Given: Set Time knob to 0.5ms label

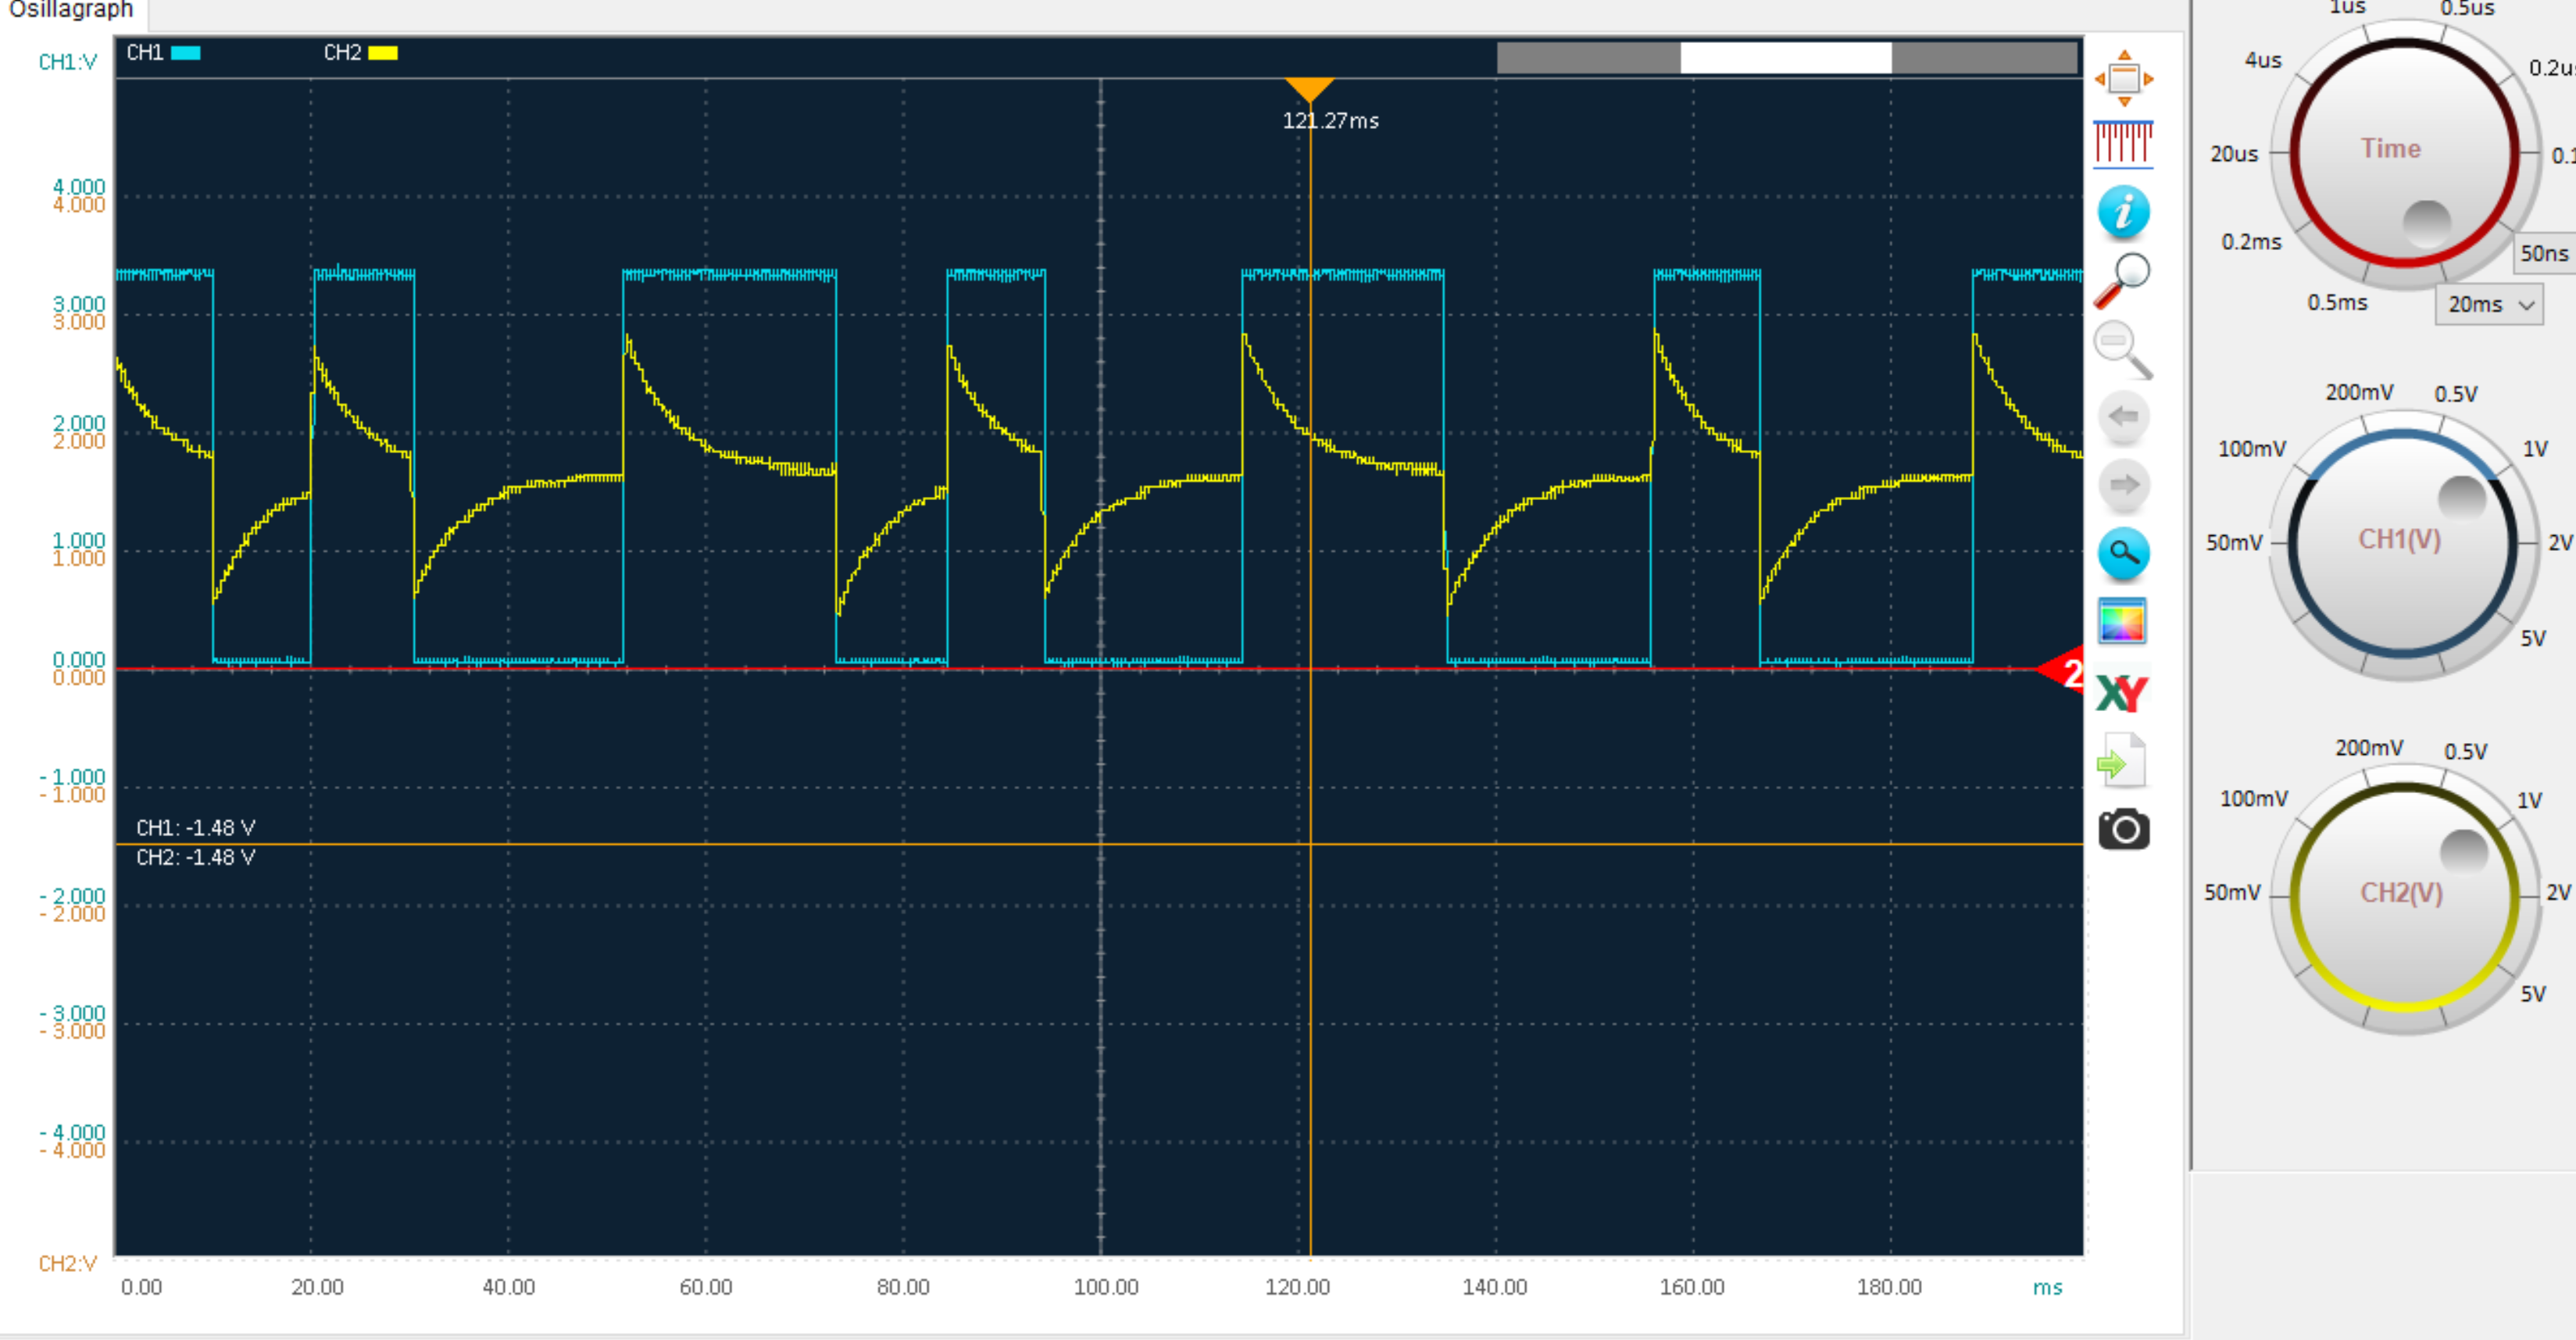Looking at the screenshot, I should 2337,302.
